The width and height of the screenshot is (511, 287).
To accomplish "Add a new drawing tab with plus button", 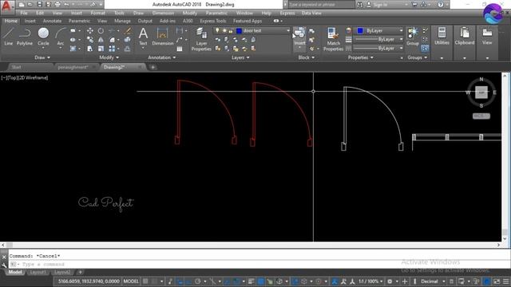I will (x=153, y=67).
